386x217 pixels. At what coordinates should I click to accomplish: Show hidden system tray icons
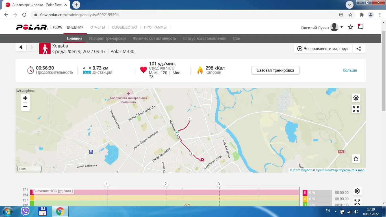(x=335, y=212)
